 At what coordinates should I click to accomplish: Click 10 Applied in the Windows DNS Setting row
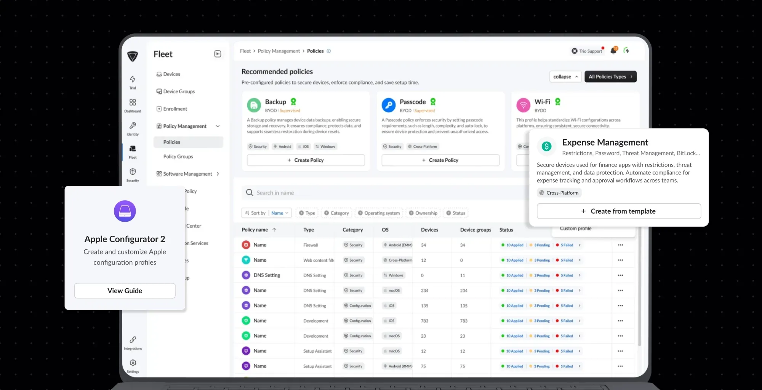[x=512, y=275]
